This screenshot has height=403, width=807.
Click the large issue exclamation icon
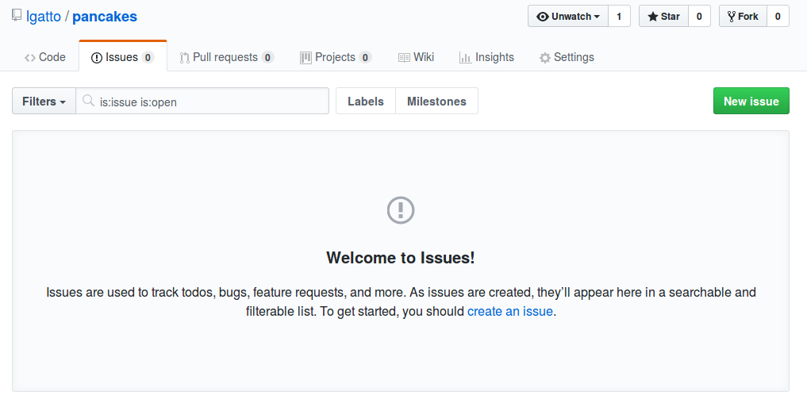[401, 210]
